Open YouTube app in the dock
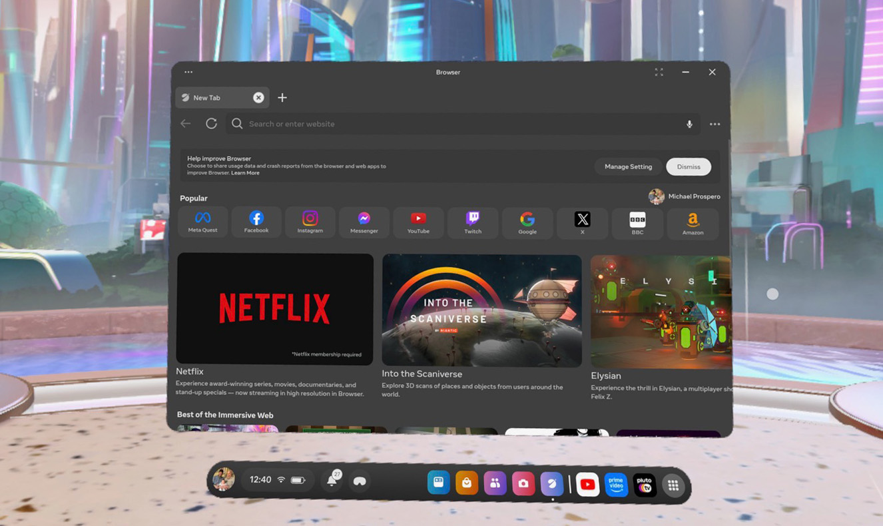The image size is (883, 526). (587, 485)
